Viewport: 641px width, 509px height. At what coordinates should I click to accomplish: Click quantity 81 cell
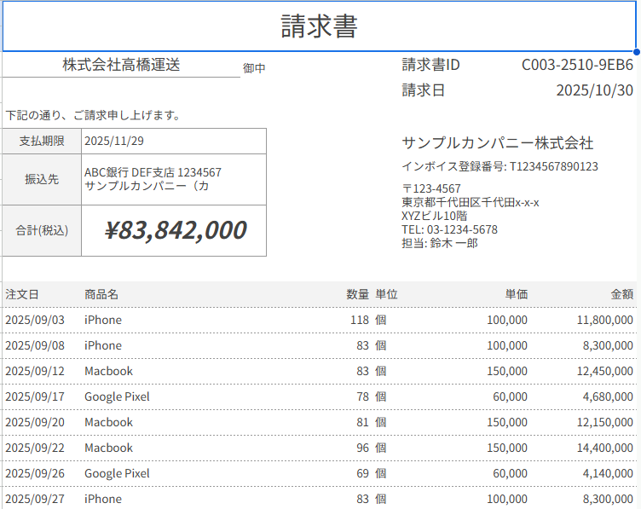(x=362, y=422)
